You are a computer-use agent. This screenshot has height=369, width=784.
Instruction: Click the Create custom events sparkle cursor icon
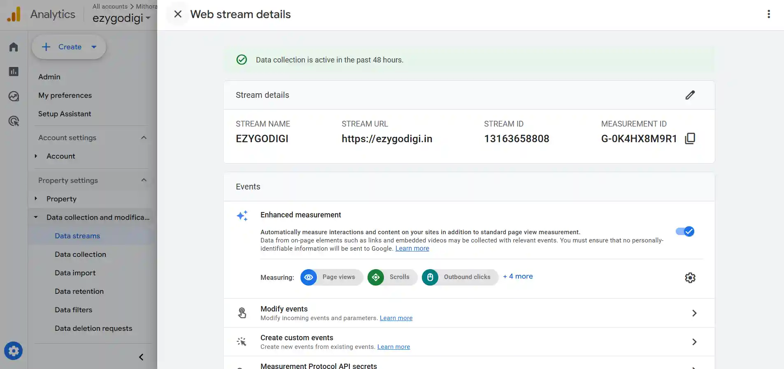242,341
